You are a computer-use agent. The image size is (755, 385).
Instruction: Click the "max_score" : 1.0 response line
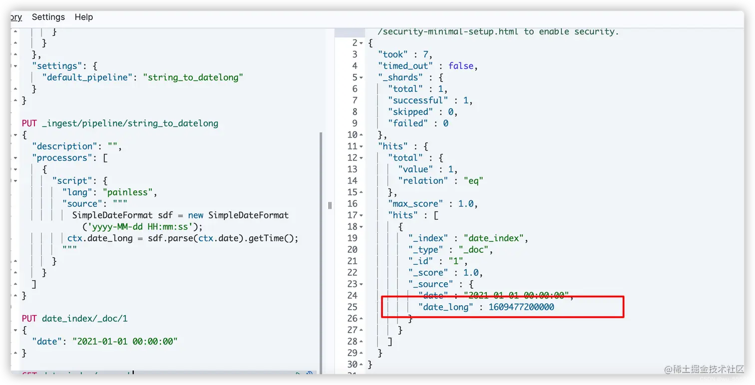coord(433,203)
